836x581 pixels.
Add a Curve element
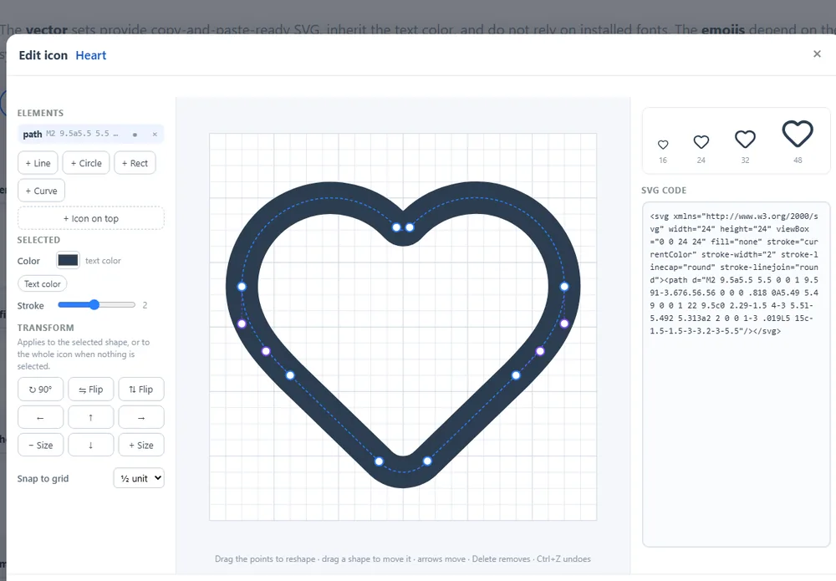(41, 191)
